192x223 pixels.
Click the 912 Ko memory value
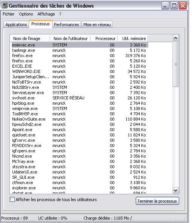tap(140, 177)
